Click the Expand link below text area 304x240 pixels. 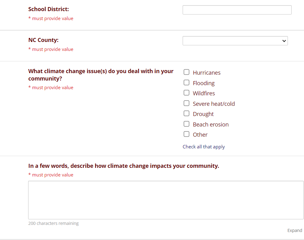[x=294, y=230]
